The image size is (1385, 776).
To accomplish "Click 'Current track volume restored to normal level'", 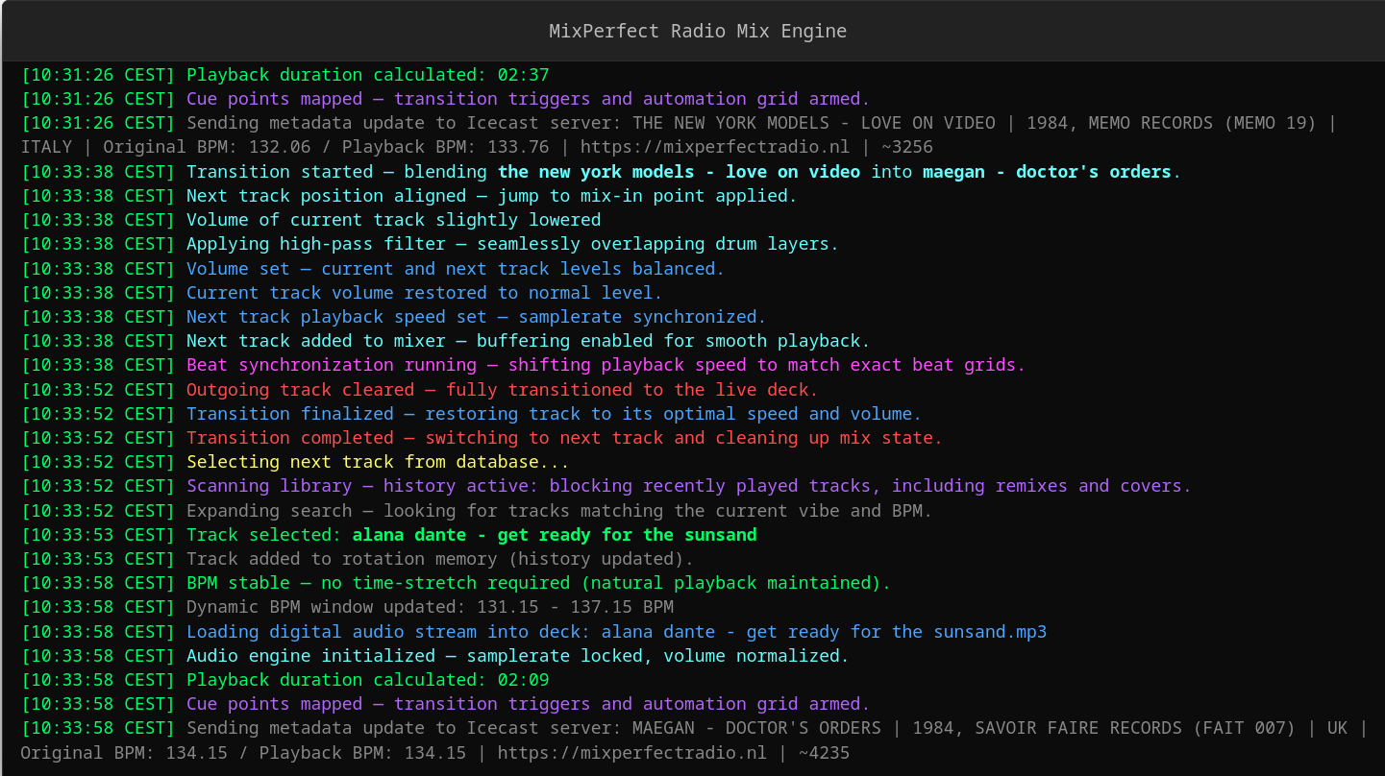I will 425,293.
